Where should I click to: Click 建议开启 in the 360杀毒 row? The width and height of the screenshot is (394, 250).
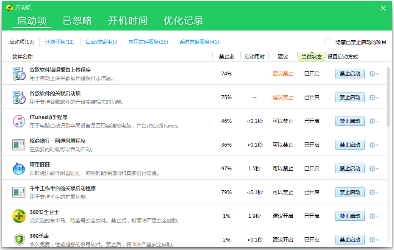point(283,240)
